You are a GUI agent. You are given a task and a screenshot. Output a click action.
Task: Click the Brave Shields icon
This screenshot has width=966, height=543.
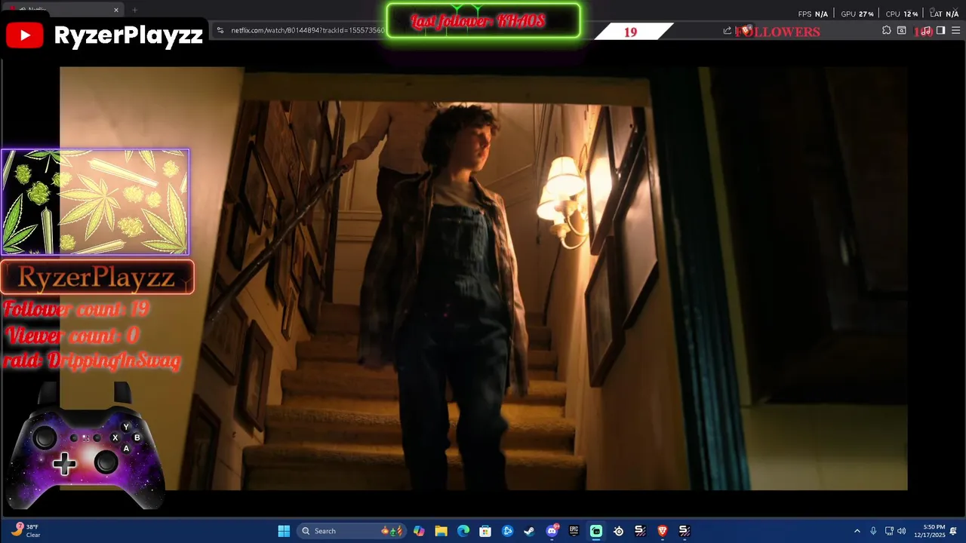click(746, 31)
